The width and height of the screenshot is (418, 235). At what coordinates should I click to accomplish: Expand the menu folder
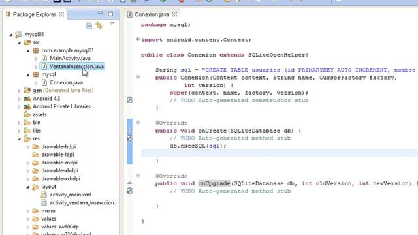28,211
